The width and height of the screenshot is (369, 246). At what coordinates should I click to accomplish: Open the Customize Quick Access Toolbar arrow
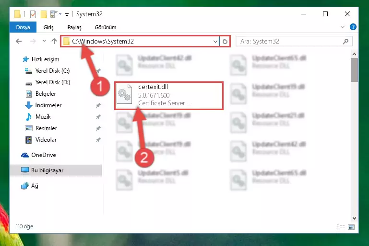pyautogui.click(x=67, y=14)
